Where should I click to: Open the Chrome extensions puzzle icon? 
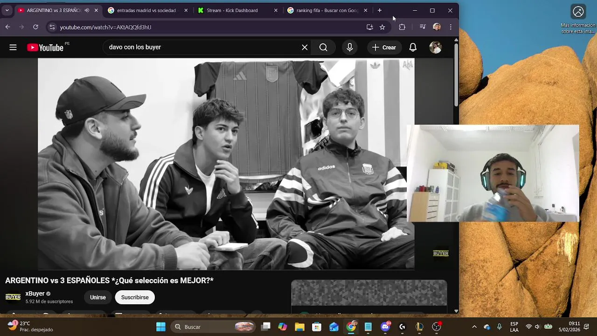[402, 27]
